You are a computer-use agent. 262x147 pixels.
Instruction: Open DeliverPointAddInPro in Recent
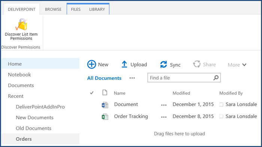pos(40,107)
